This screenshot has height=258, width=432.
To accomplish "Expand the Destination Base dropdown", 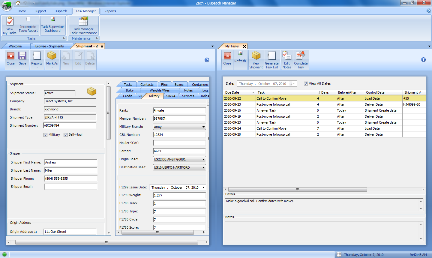I will click(x=203, y=167).
